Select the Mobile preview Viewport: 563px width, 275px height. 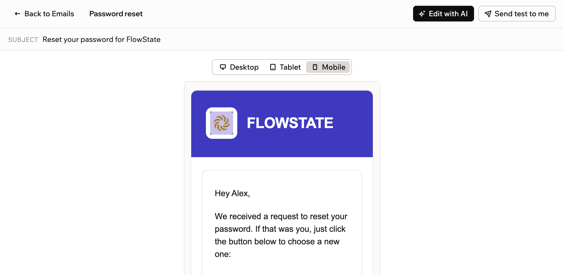(328, 67)
